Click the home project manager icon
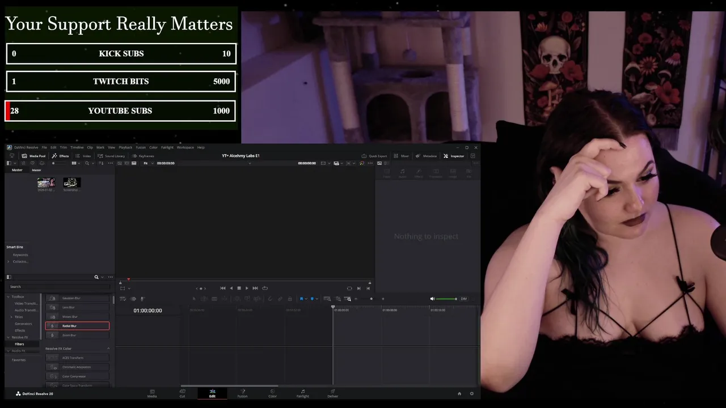726x408 pixels. pos(459,393)
